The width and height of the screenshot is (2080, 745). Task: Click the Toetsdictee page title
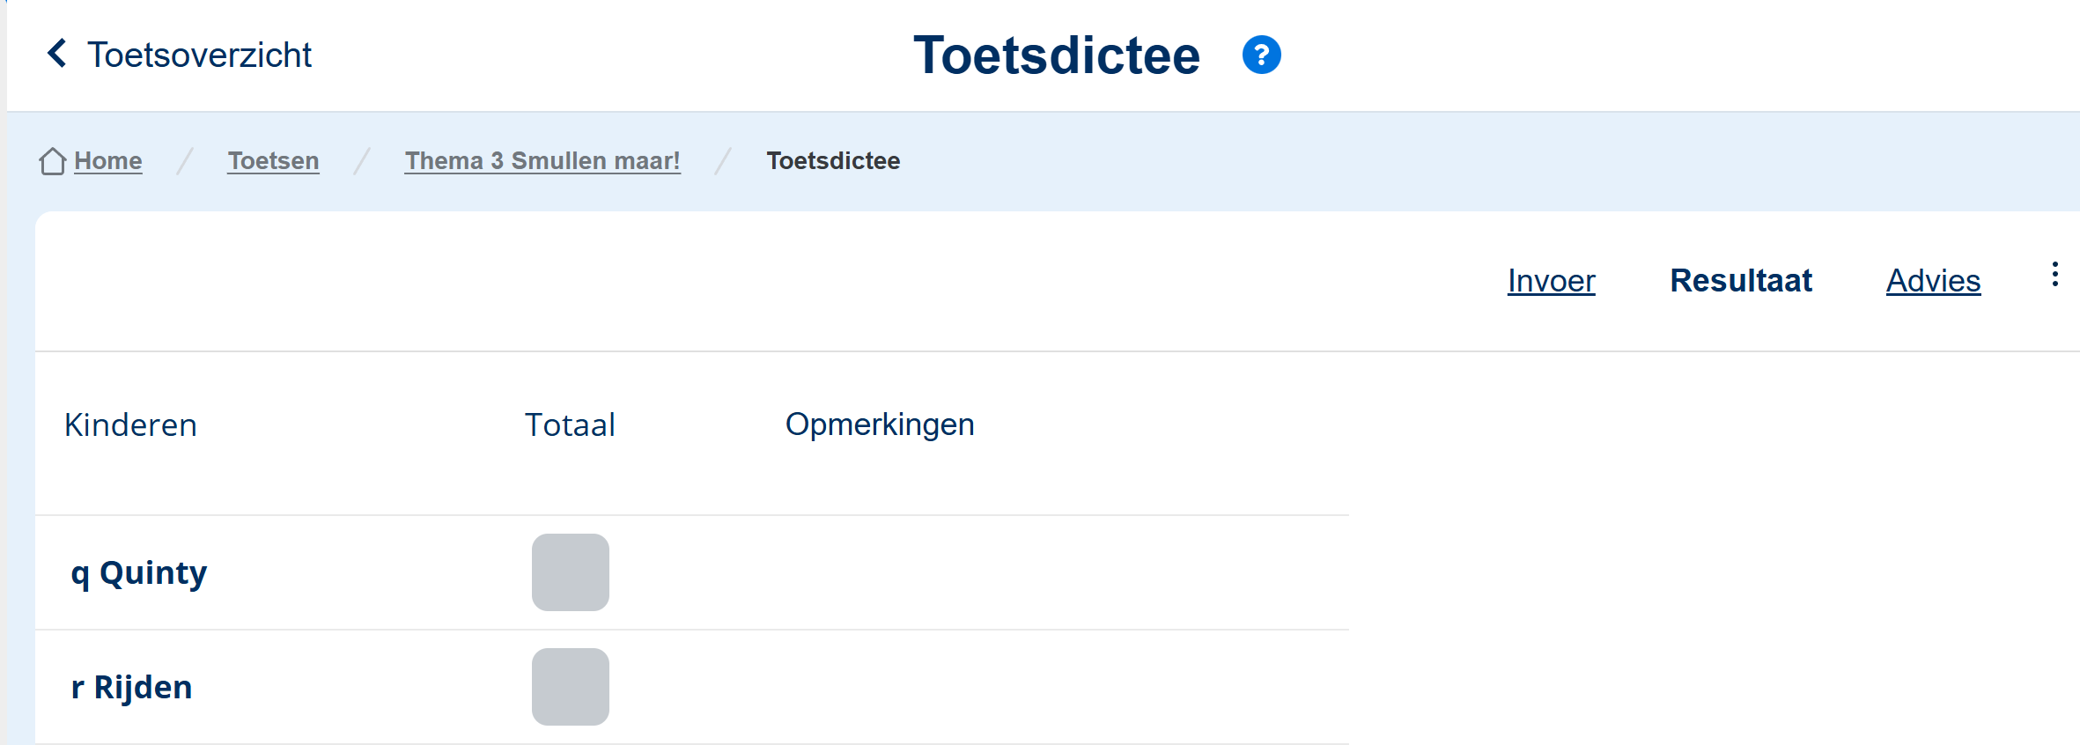1056,55
